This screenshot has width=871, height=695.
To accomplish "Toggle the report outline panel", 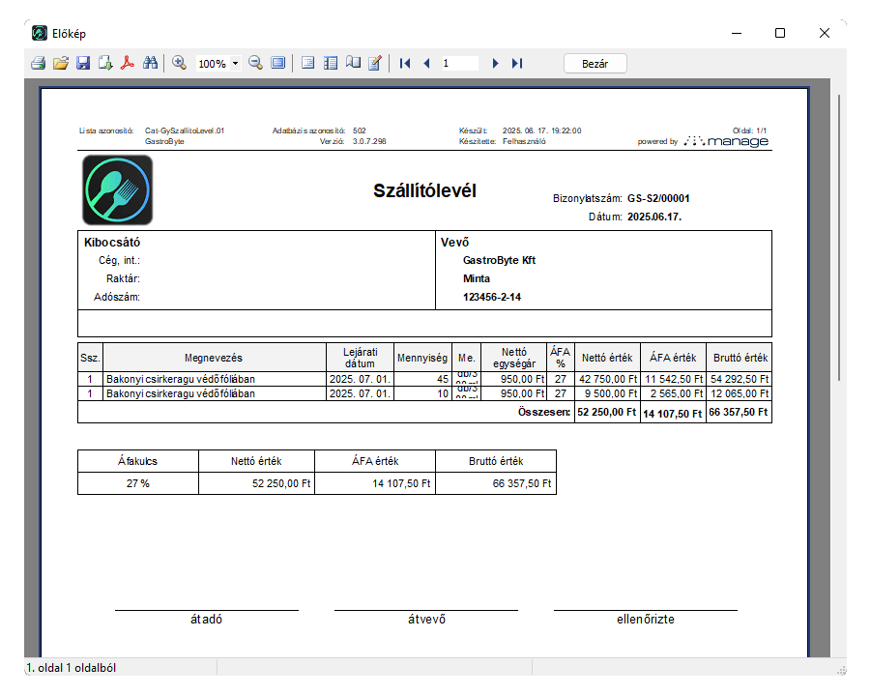I will [x=308, y=63].
